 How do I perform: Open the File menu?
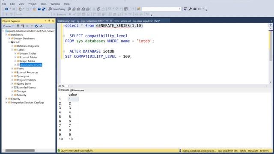[4, 4]
